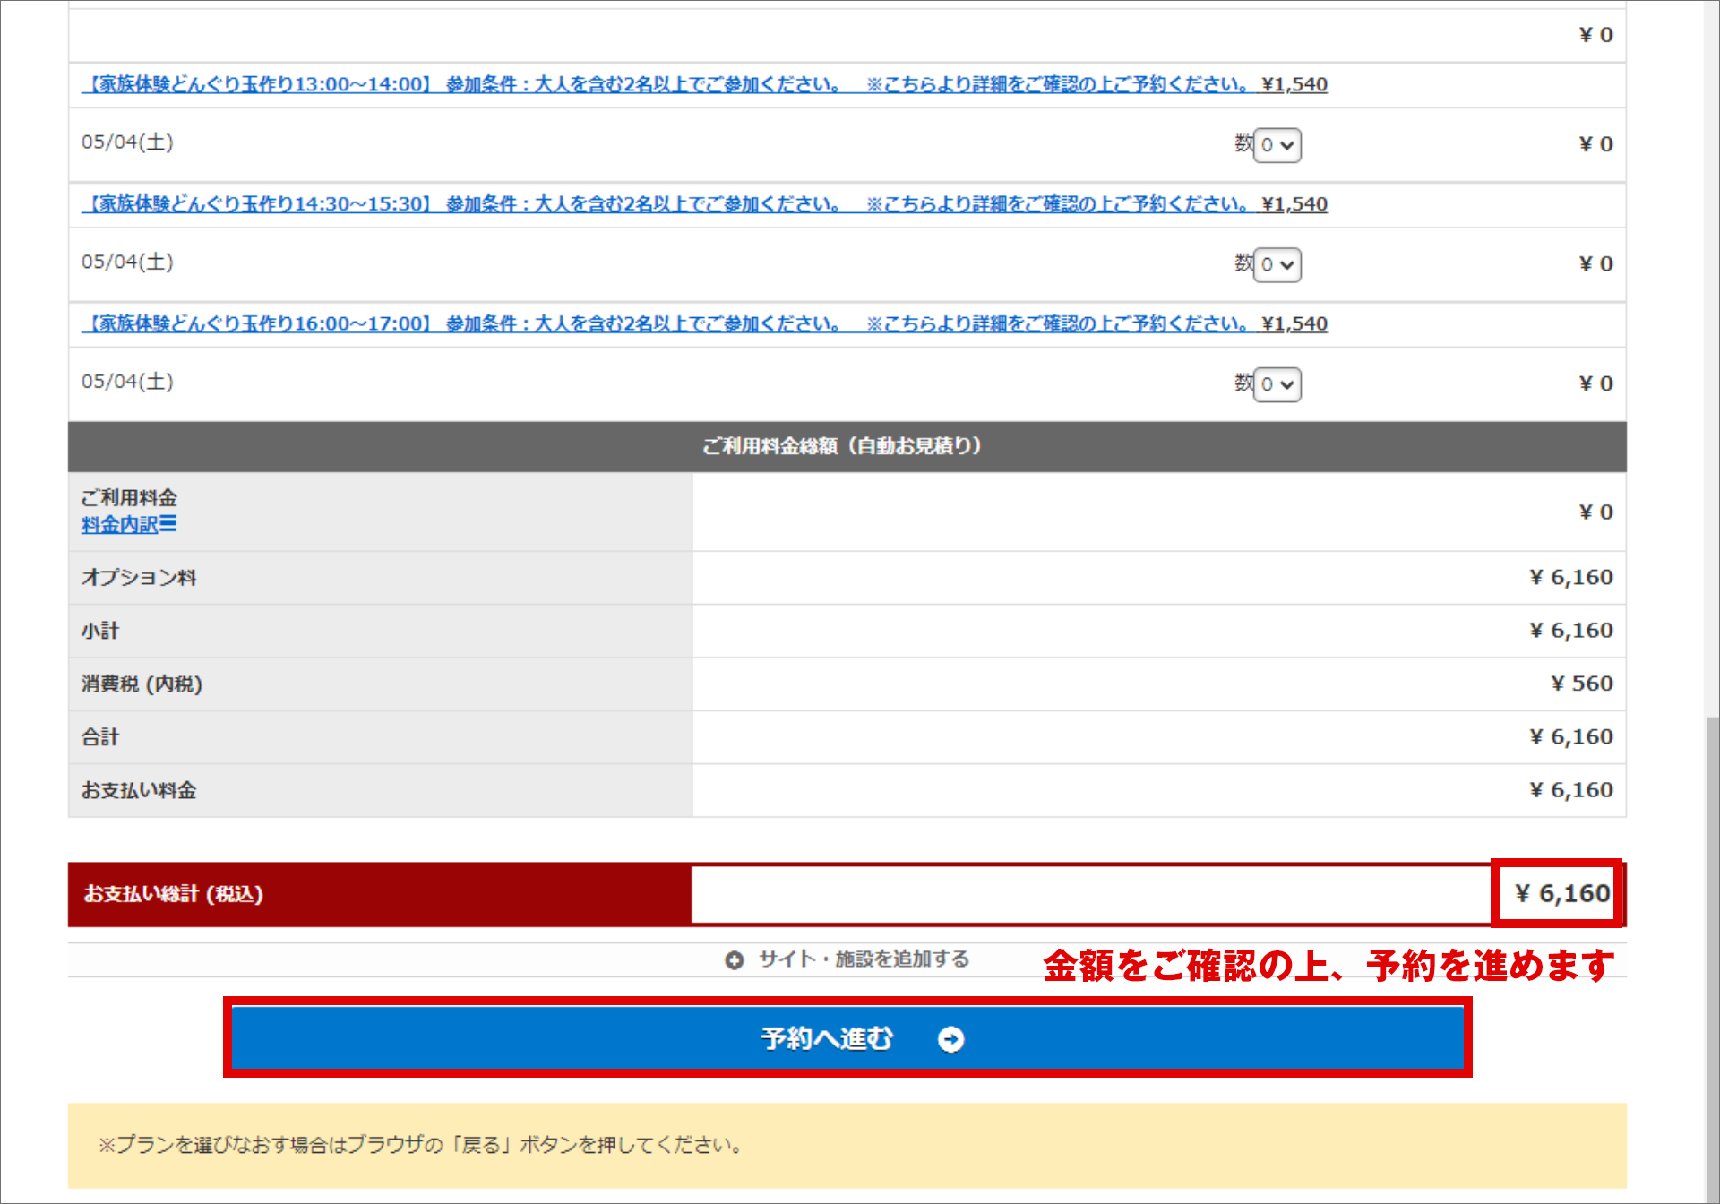1720x1204 pixels.
Task: Click サイト・施設を追加する text
Action: (x=864, y=959)
